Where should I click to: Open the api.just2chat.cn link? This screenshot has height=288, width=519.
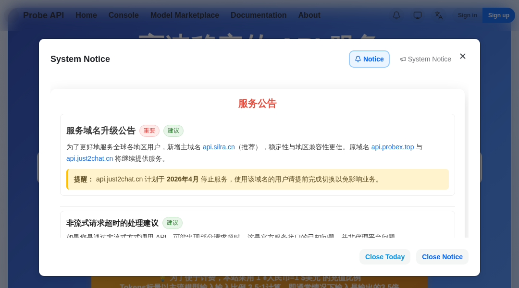point(90,158)
